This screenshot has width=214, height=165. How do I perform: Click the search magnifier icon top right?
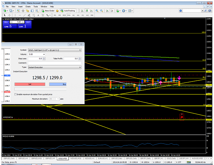[x=206, y=11]
